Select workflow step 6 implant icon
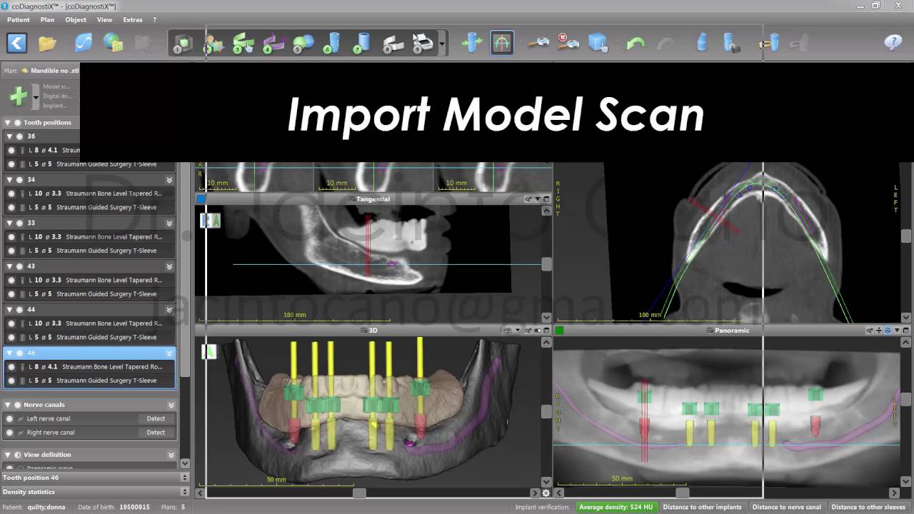914x514 pixels. [x=332, y=44]
